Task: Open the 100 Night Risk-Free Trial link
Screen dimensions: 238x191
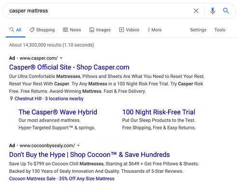Action: 159,112
